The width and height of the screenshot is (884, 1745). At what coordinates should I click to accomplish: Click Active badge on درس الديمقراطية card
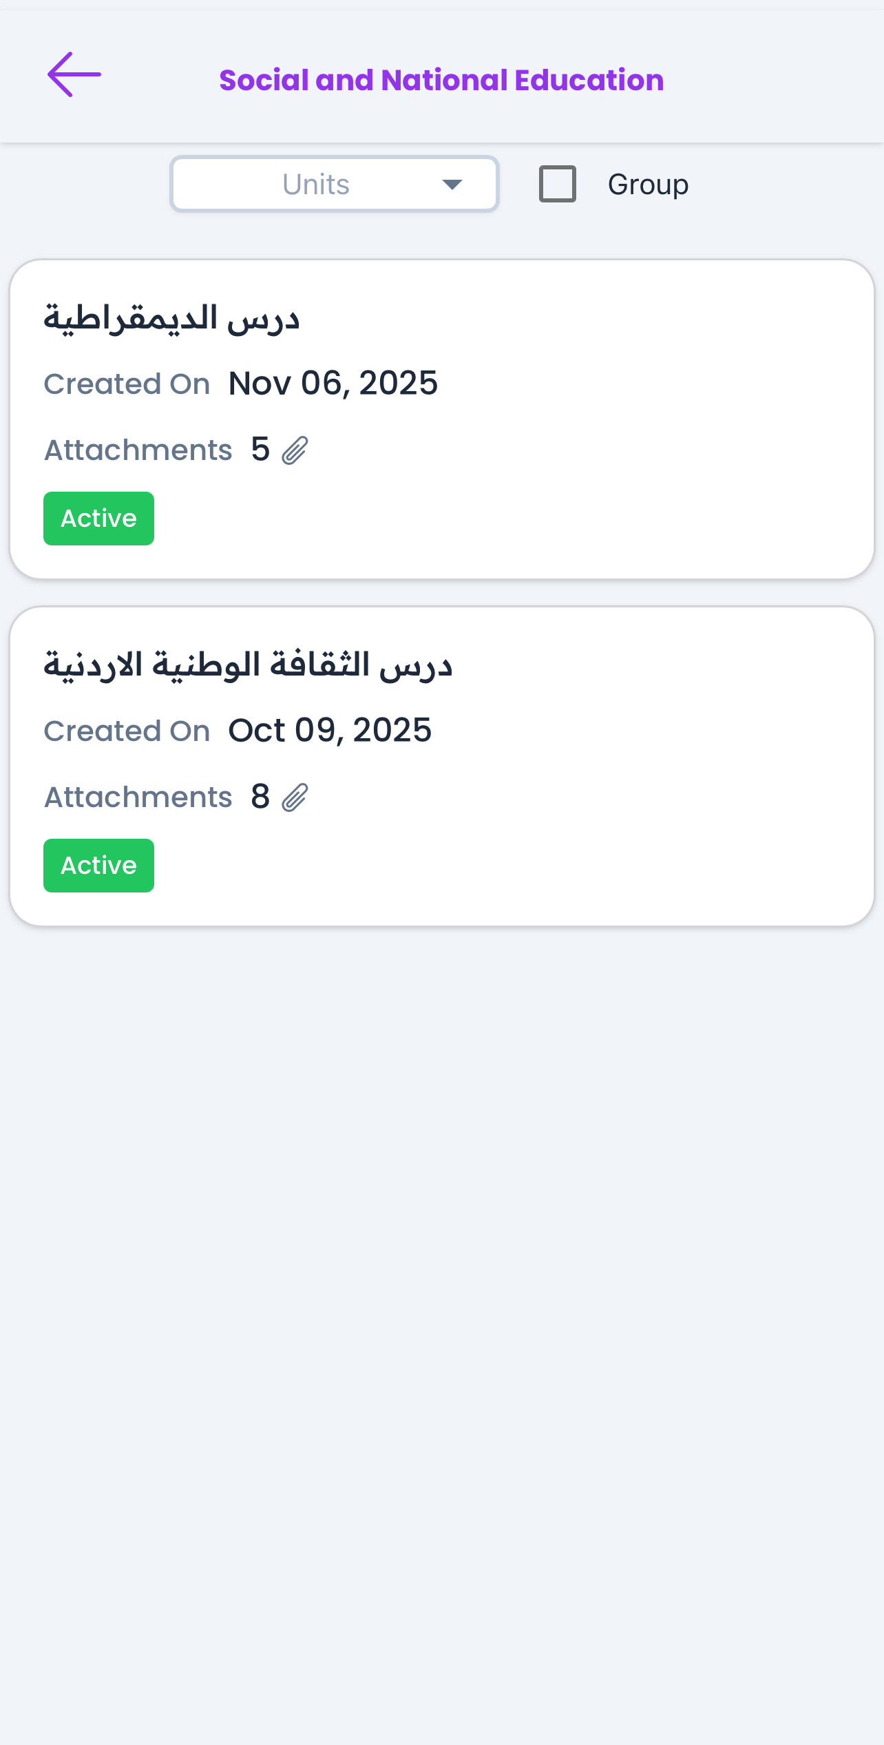pyautogui.click(x=98, y=519)
